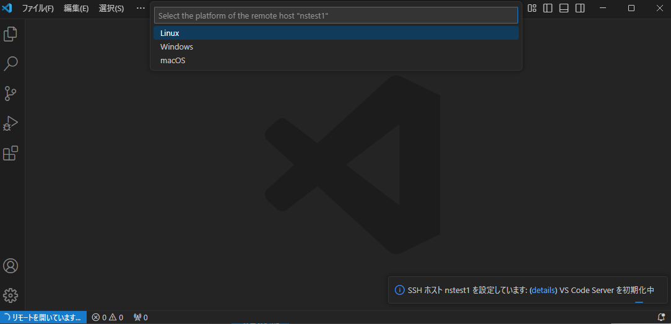Open the details link in SSH notification
The image size is (671, 324).
coord(544,290)
